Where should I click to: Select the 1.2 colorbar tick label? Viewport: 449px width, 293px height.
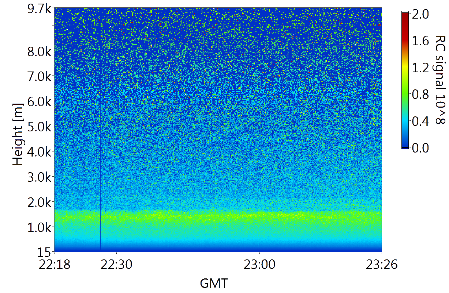point(420,68)
